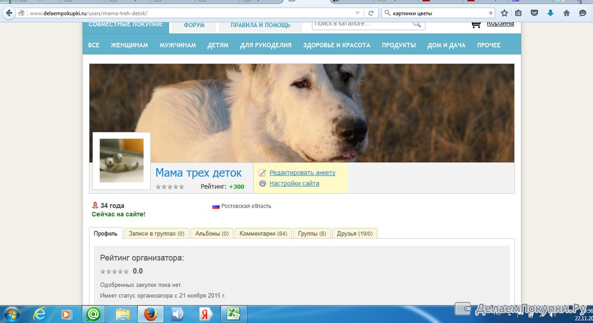Open Yandex from the Windows taskbar
Viewport: 593px width, 323px height.
(203, 314)
